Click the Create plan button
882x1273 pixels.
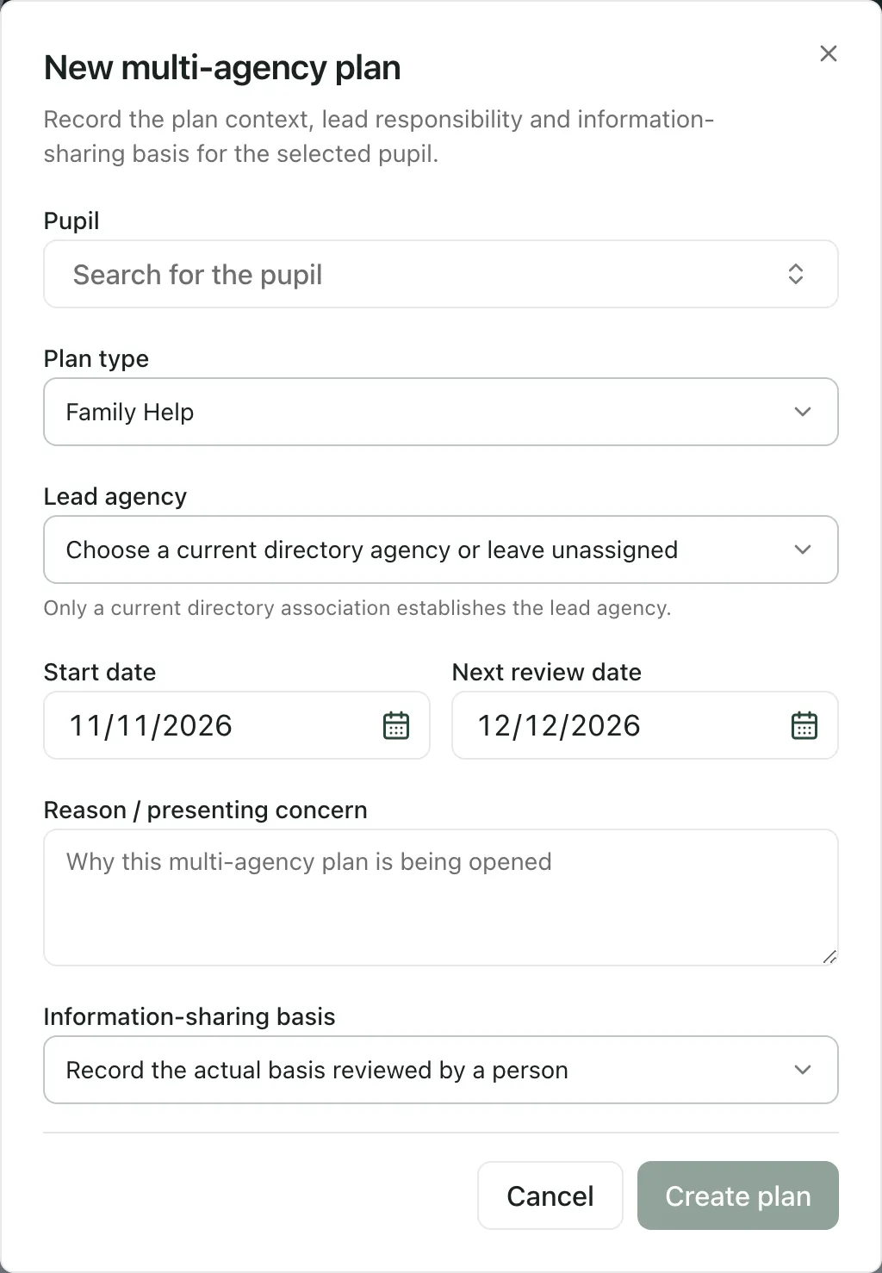738,1195
